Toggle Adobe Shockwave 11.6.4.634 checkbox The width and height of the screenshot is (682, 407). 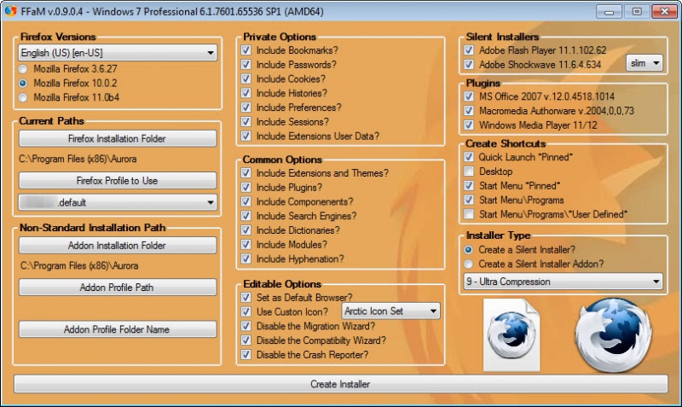(469, 65)
